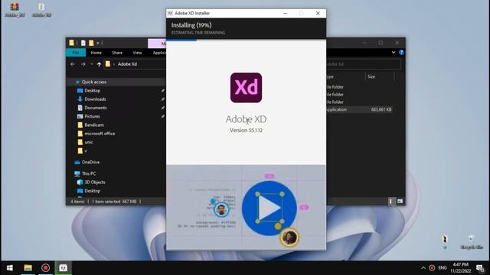
Task: Click Adobe installer icon in taskbar
Action: pos(63,268)
